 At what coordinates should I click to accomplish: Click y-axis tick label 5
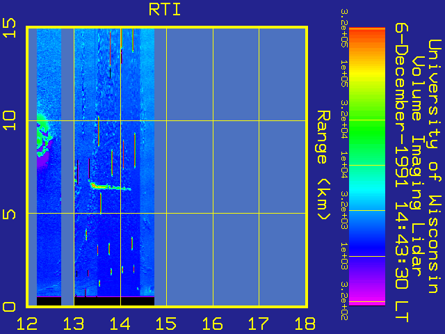click(9, 214)
